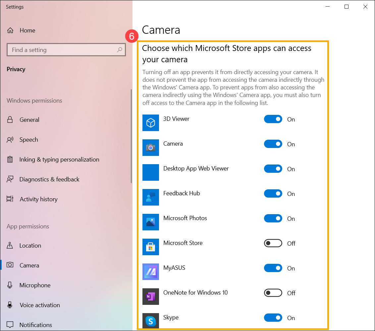
Task: Click the search magnifier icon
Action: tap(119, 50)
